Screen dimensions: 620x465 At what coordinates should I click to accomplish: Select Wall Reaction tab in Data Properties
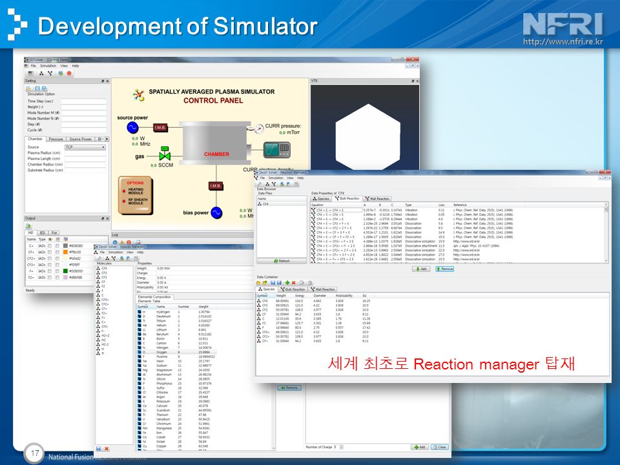(377, 198)
